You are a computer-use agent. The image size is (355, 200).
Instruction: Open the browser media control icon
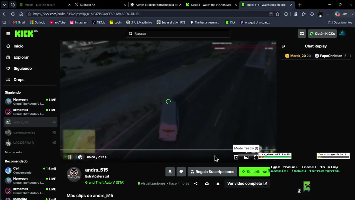(295, 14)
